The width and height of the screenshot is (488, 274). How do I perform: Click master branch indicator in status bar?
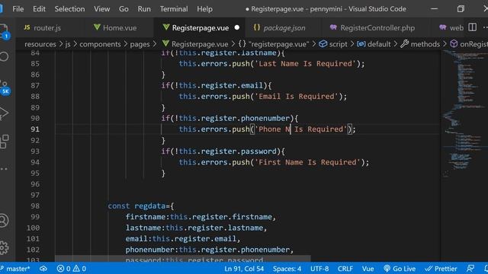point(15,269)
